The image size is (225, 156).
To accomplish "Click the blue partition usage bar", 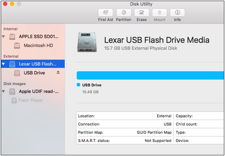I will tap(150, 75).
